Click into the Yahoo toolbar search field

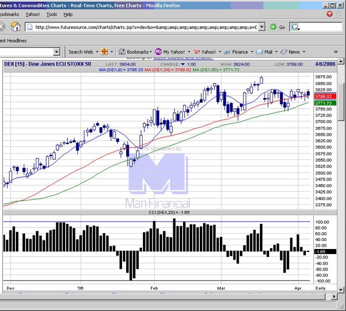pyautogui.click(x=27, y=52)
